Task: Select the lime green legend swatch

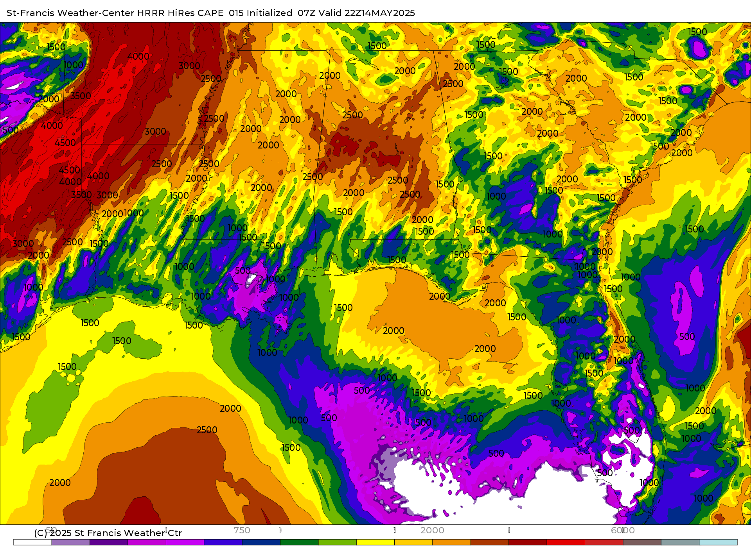Action: 338,542
